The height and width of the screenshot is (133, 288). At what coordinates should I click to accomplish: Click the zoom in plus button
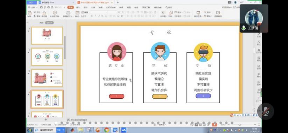pyautogui.click(x=255, y=125)
